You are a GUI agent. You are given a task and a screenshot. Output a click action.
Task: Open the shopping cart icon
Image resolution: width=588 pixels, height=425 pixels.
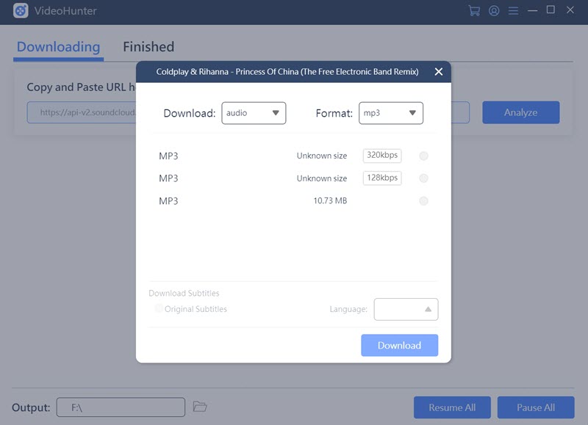coord(474,10)
